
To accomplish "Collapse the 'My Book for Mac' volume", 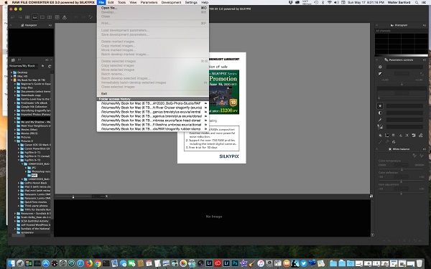I will tap(11, 80).
